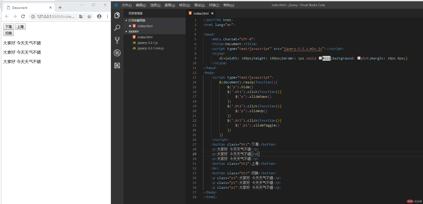Switch to the index.html editor tab
The height and width of the screenshot is (204, 423).
coord(201,13)
